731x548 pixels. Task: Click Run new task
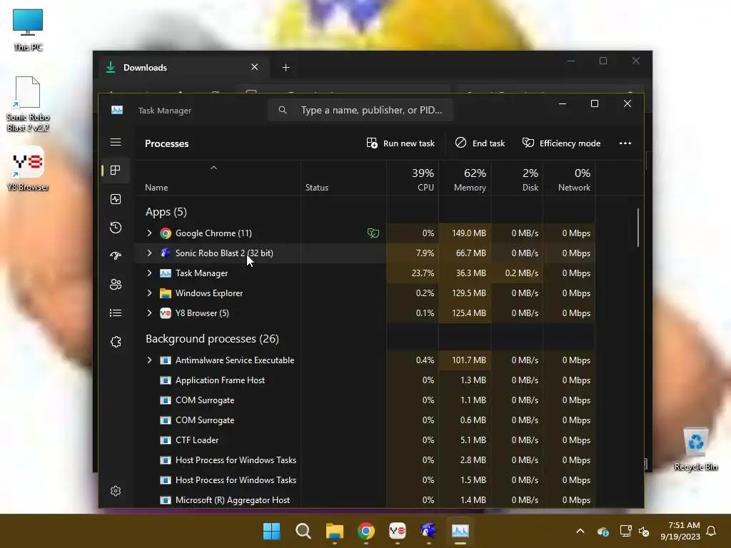point(400,143)
